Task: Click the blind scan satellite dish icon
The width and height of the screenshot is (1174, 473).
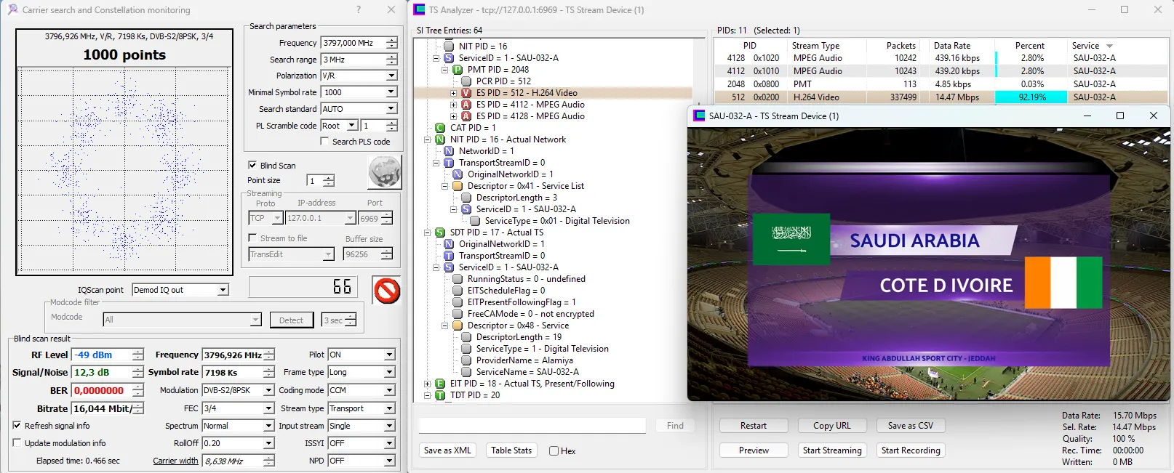Action: (384, 173)
